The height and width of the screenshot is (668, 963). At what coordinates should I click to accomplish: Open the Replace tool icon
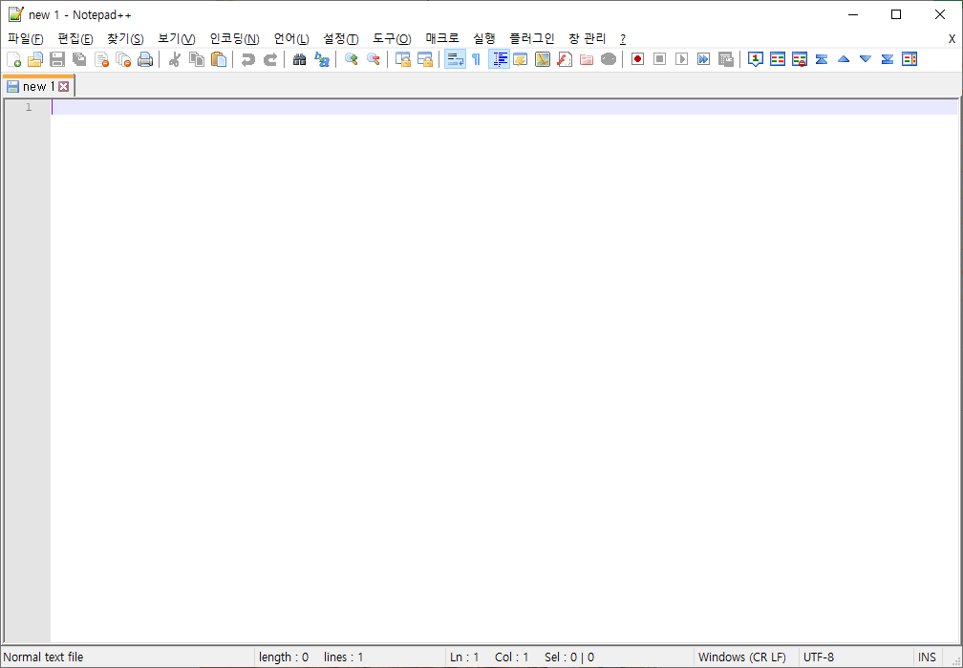(x=322, y=59)
